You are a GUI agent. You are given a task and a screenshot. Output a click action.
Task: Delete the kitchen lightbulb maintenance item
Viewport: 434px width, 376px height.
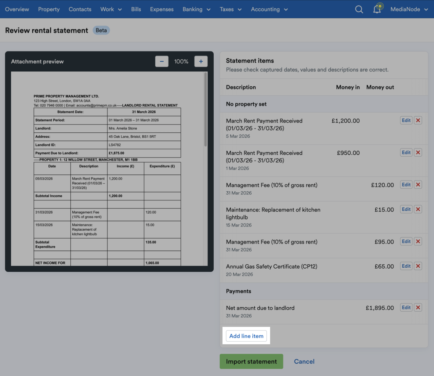coord(418,209)
